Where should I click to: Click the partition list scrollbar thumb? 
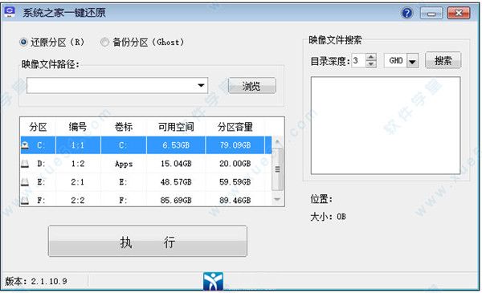(x=277, y=169)
